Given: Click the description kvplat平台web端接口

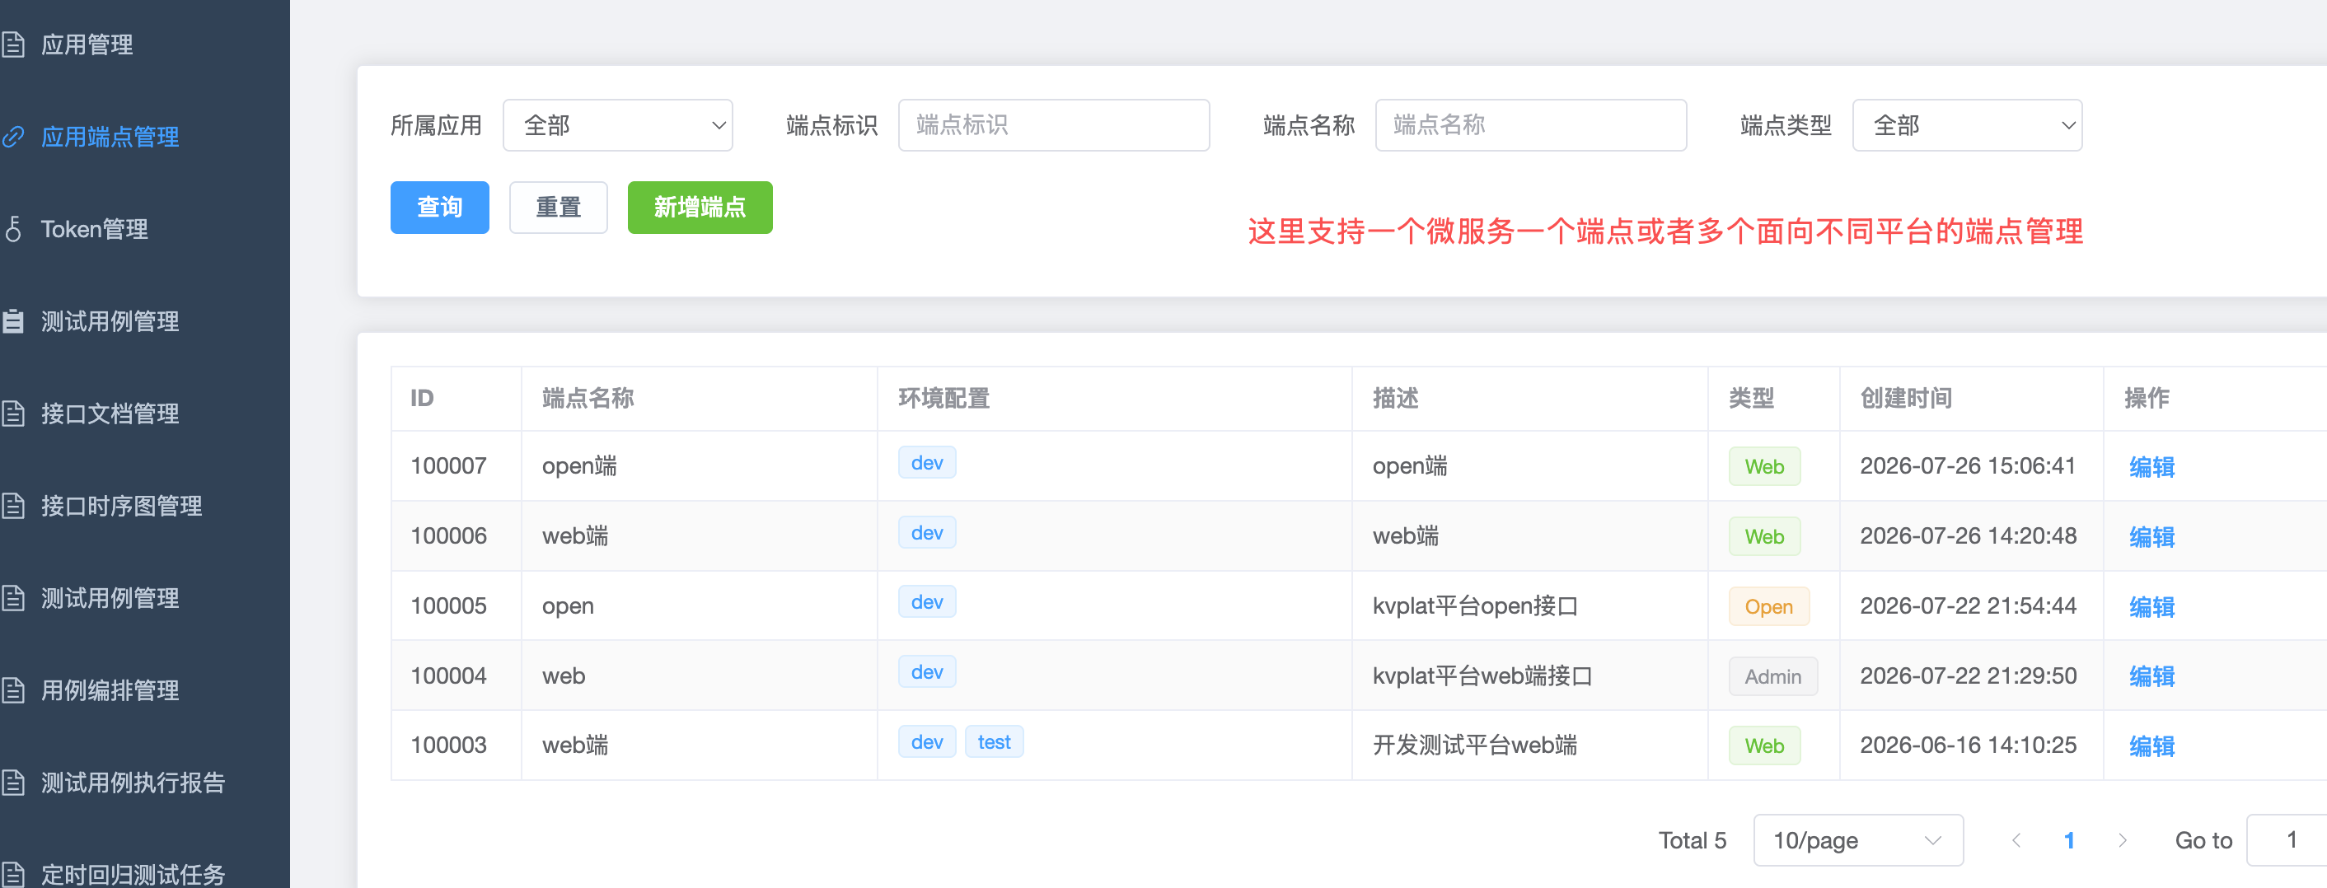Looking at the screenshot, I should point(1482,675).
